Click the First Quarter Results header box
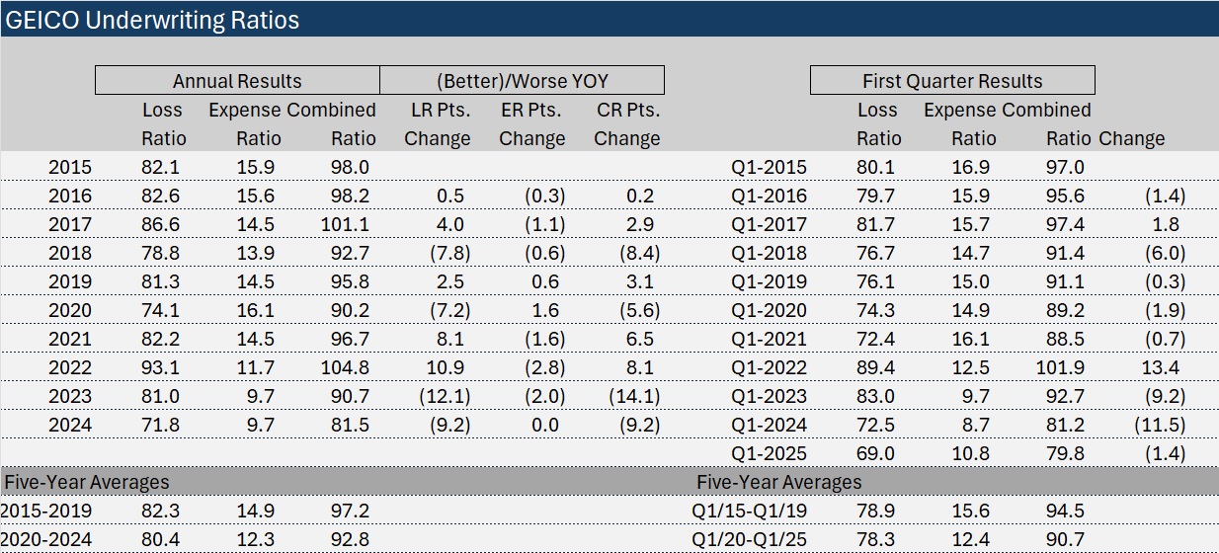This screenshot has width=1219, height=553. pos(951,81)
